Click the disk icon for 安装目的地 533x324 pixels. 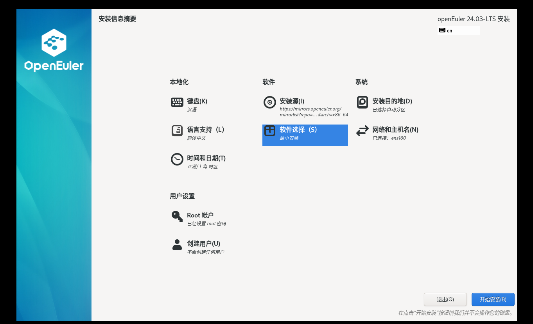coord(363,102)
